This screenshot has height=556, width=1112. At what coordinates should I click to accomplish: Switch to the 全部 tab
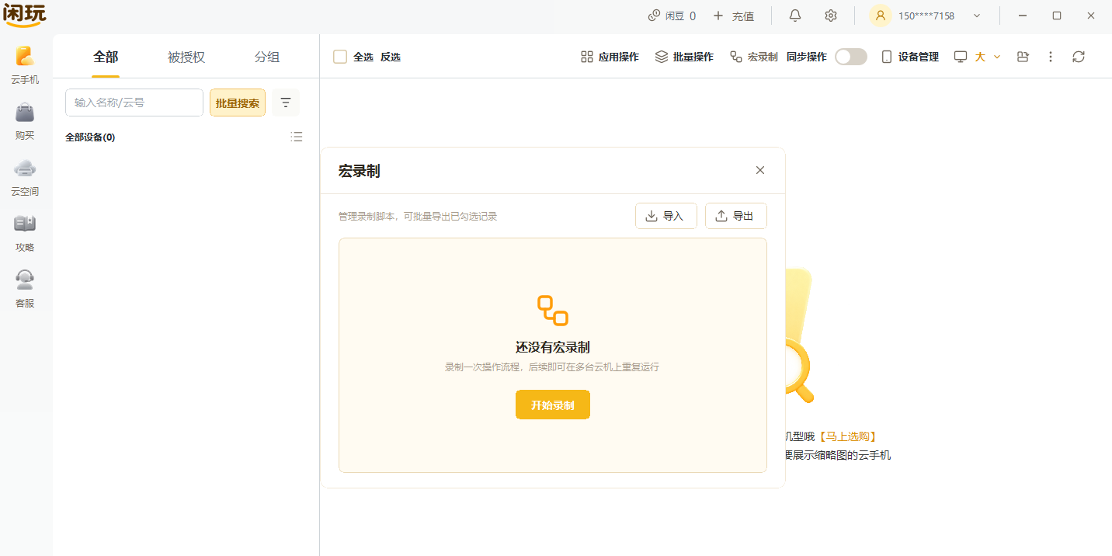[x=106, y=57]
